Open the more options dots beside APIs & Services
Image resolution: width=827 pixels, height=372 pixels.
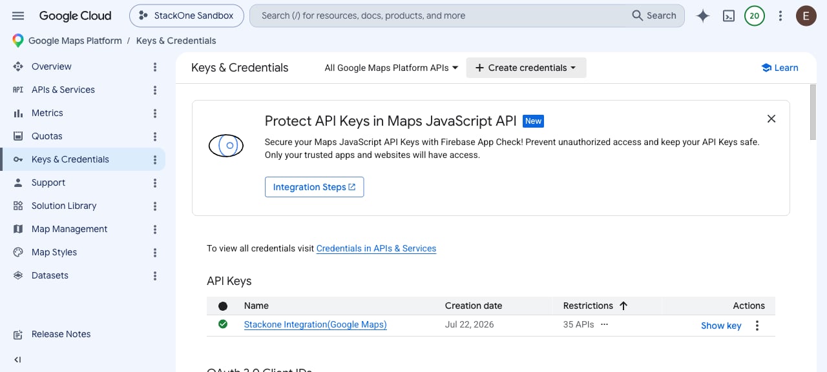tap(155, 90)
